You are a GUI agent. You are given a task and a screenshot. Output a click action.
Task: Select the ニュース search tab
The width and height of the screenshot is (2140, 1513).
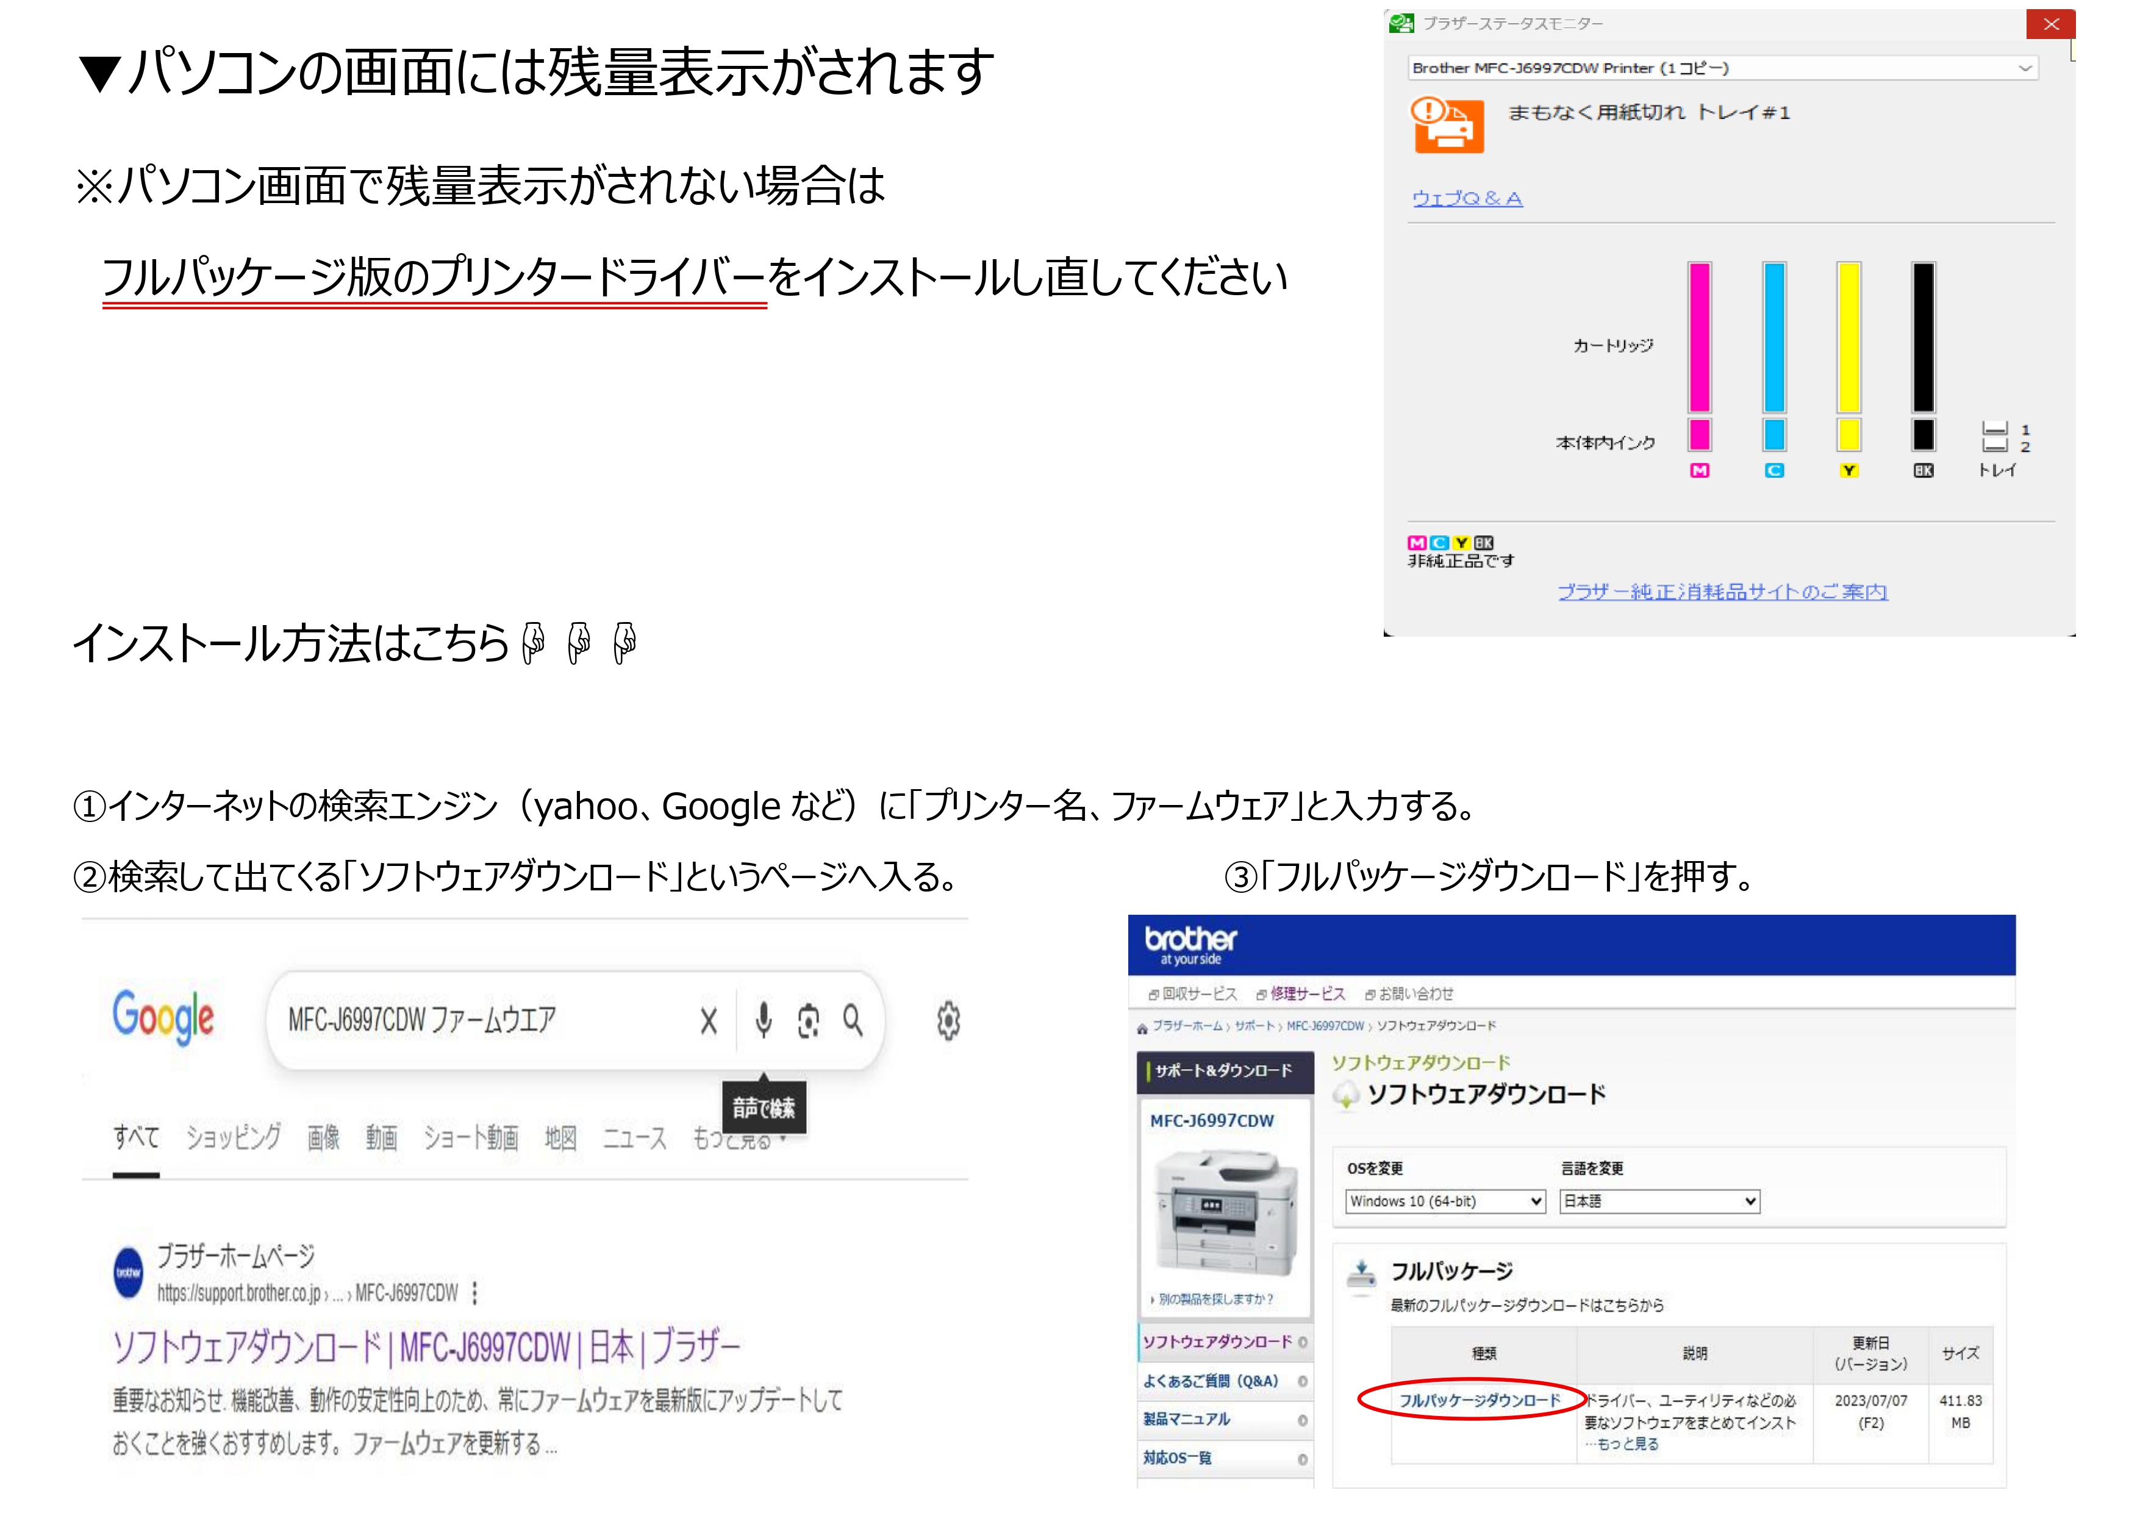click(x=635, y=1137)
